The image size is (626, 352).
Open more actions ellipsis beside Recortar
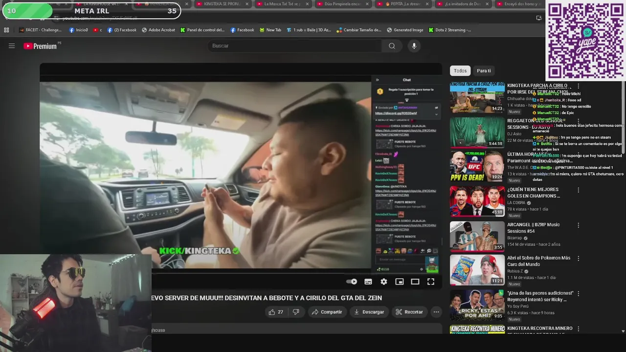(x=436, y=312)
